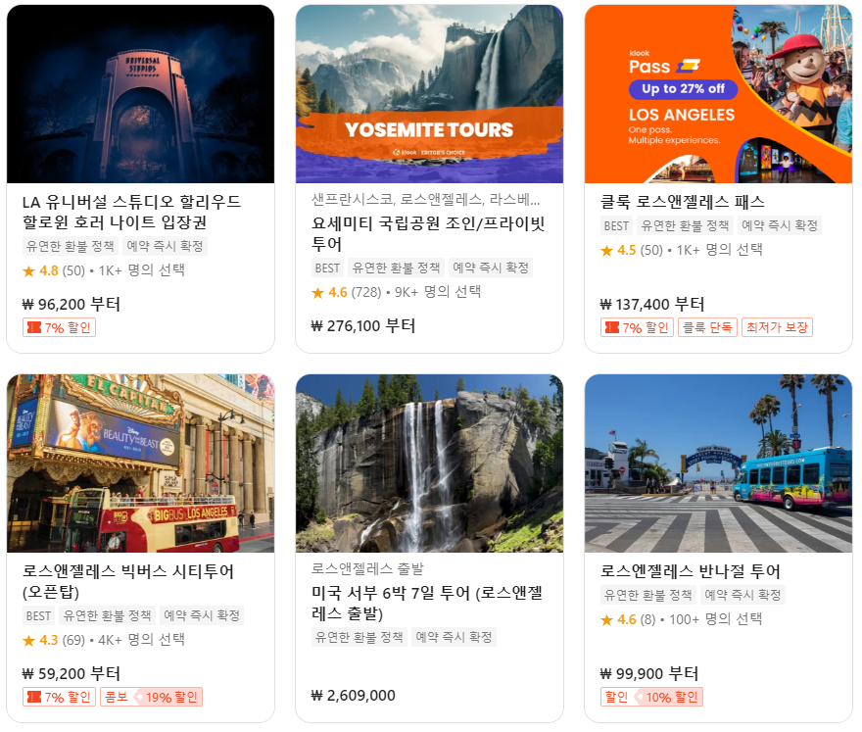Click 4K+ 명의 선택 text

tap(141, 640)
